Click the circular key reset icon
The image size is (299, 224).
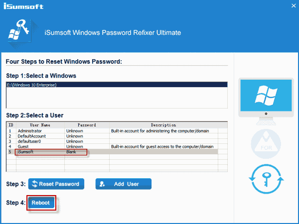coord(266,179)
